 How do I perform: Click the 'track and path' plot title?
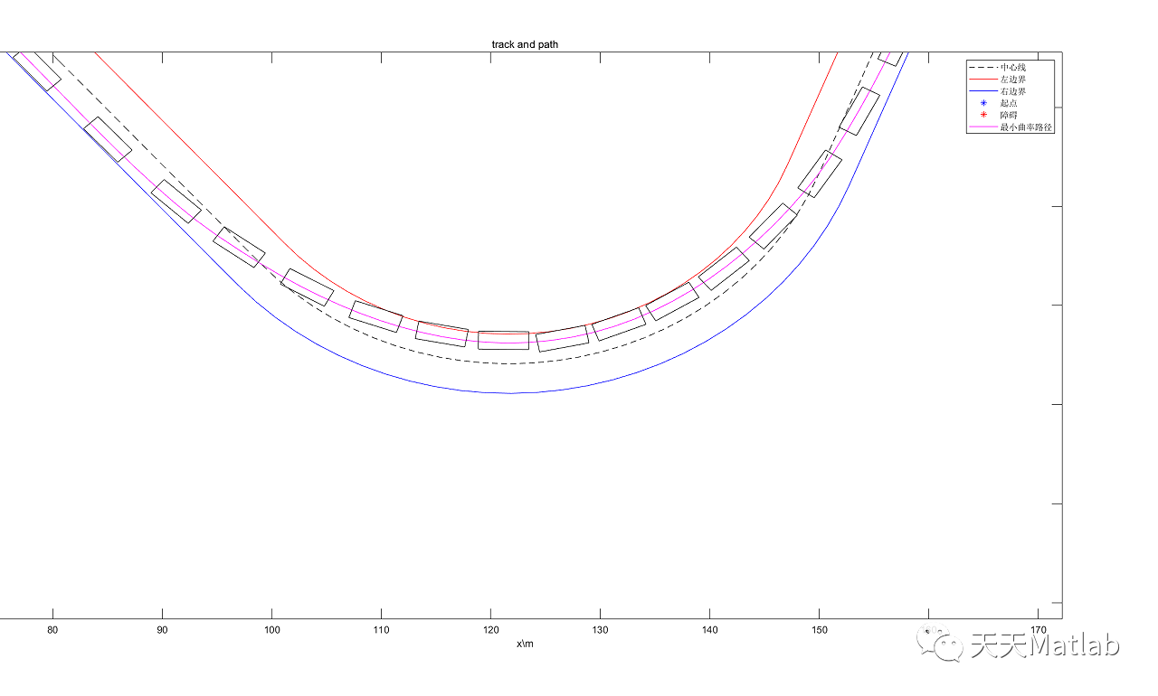tap(525, 44)
